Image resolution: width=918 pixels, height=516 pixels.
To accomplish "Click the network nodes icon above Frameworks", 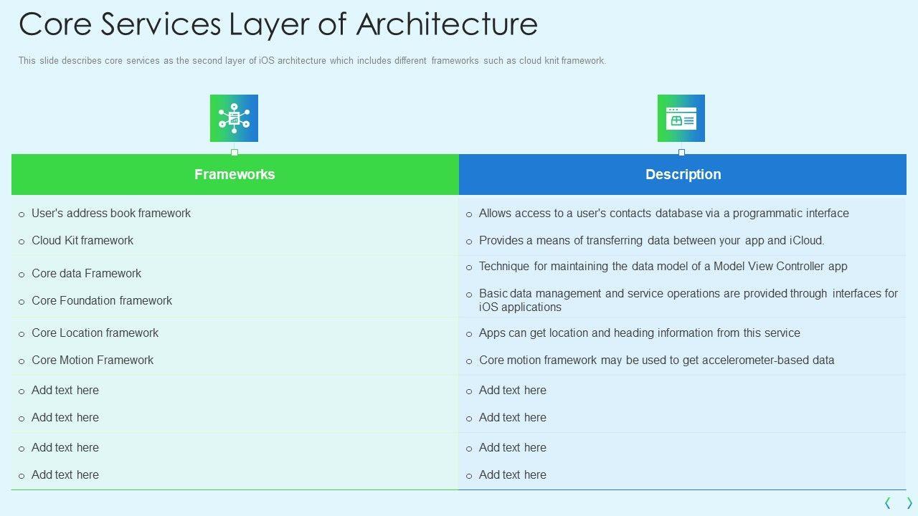I will click(x=234, y=118).
